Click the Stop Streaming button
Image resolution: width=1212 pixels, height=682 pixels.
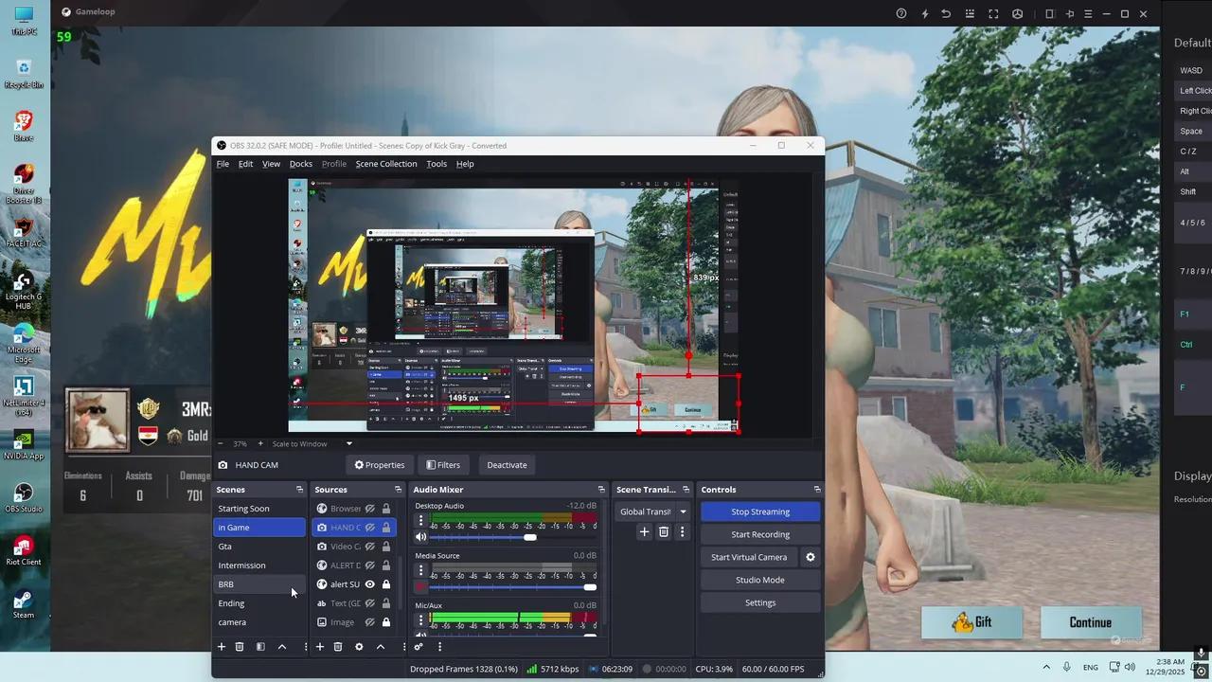click(760, 511)
